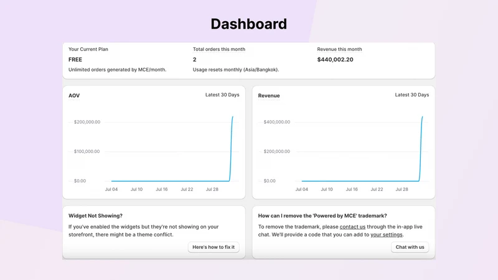Viewport: 498px width, 280px height.
Task: Click the "$400,000.00" axis label in Revenue chart
Action: click(x=276, y=122)
